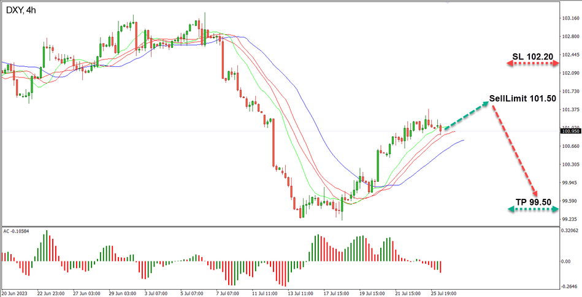The image size is (582, 297).
Task: Select the SL 102.20 label
Action: pos(533,57)
